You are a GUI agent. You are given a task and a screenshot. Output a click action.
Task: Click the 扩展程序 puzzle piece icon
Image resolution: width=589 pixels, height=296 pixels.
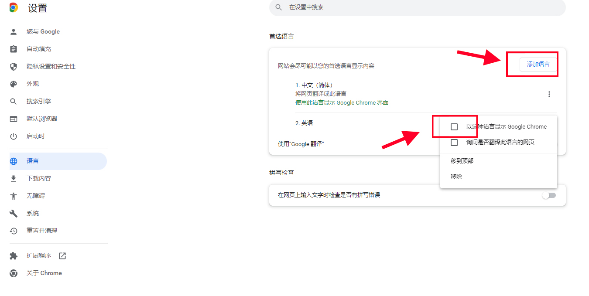[x=13, y=255]
